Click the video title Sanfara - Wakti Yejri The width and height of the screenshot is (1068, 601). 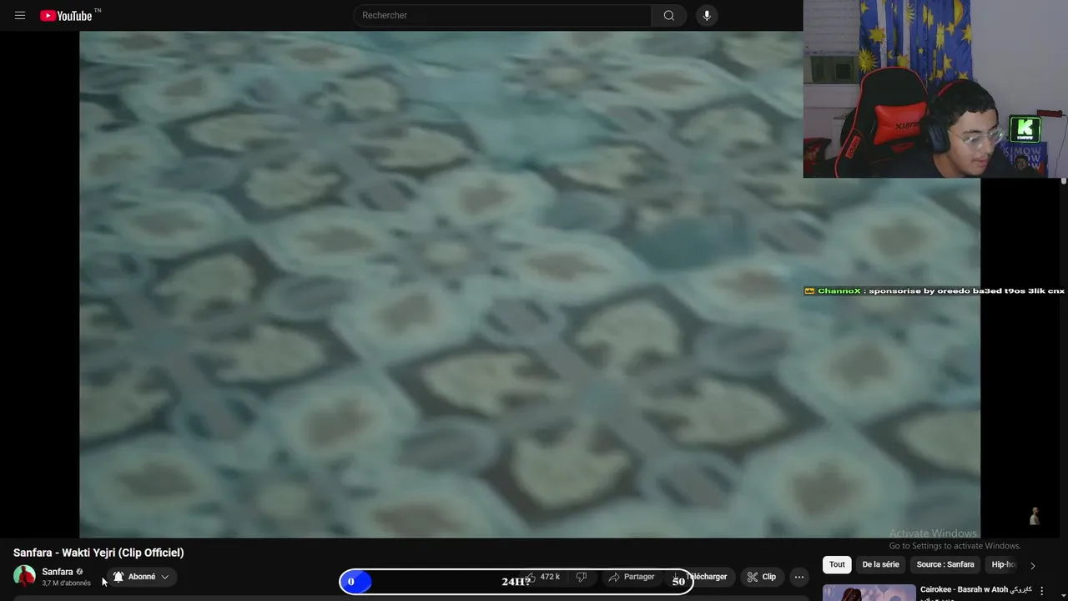98,553
